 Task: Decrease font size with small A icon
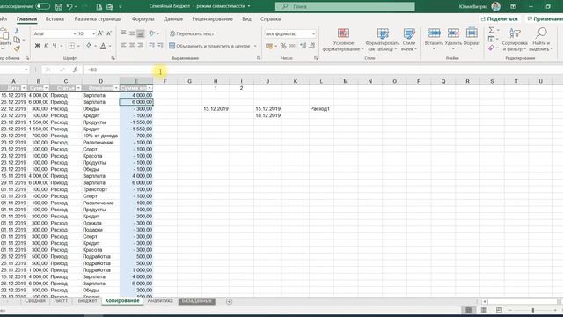click(x=109, y=33)
